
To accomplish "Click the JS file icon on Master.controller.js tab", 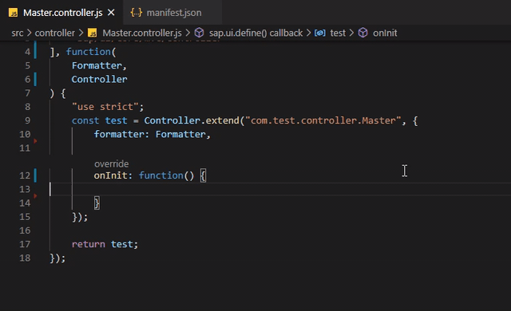I will [x=13, y=13].
